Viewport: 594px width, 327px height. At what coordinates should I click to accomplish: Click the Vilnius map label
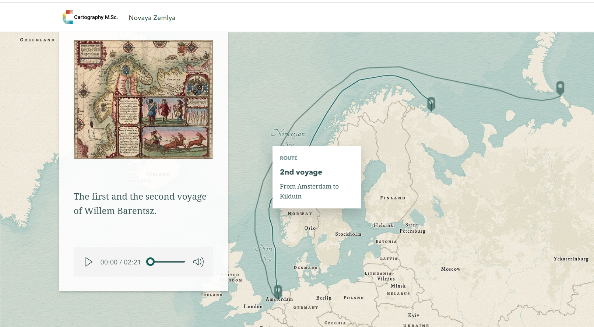pyautogui.click(x=386, y=279)
